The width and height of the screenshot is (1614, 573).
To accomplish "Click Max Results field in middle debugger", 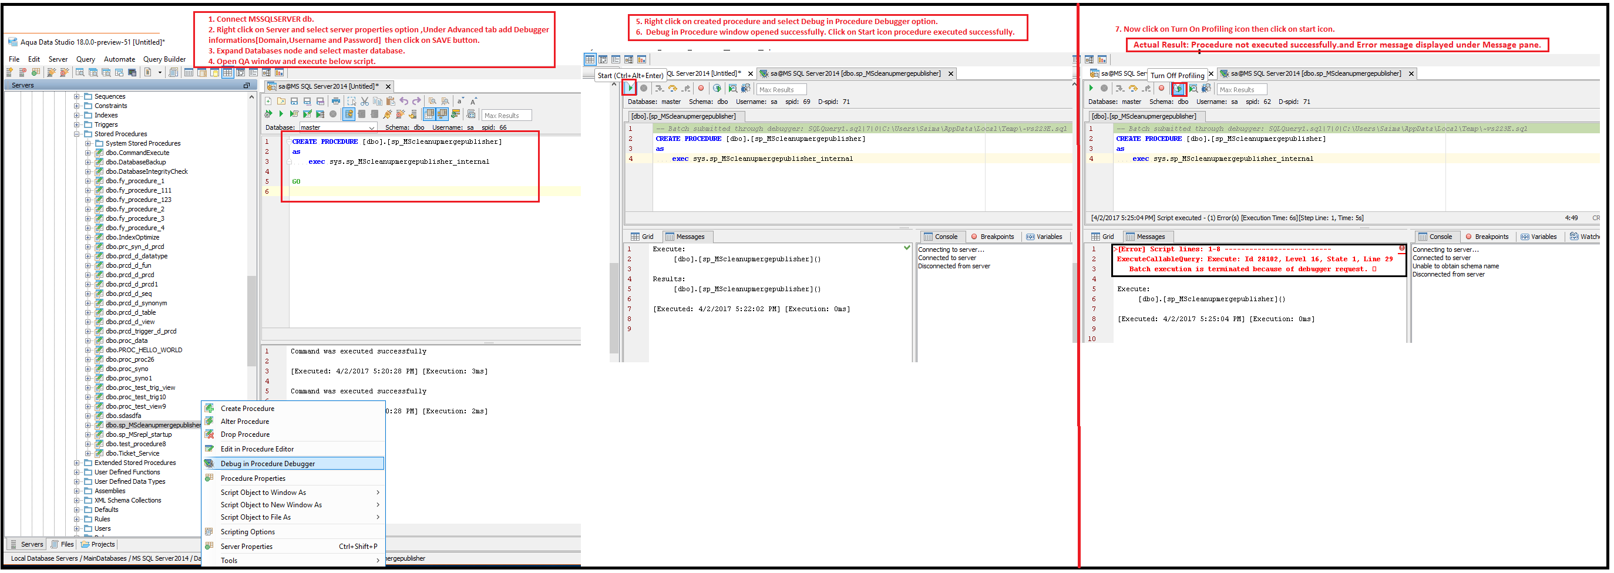I will pos(782,90).
